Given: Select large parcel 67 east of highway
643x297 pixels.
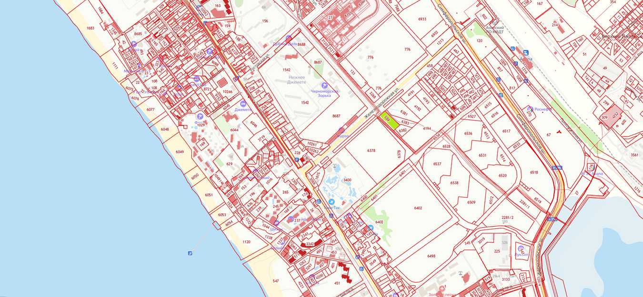Looking at the screenshot, I should [x=548, y=135].
